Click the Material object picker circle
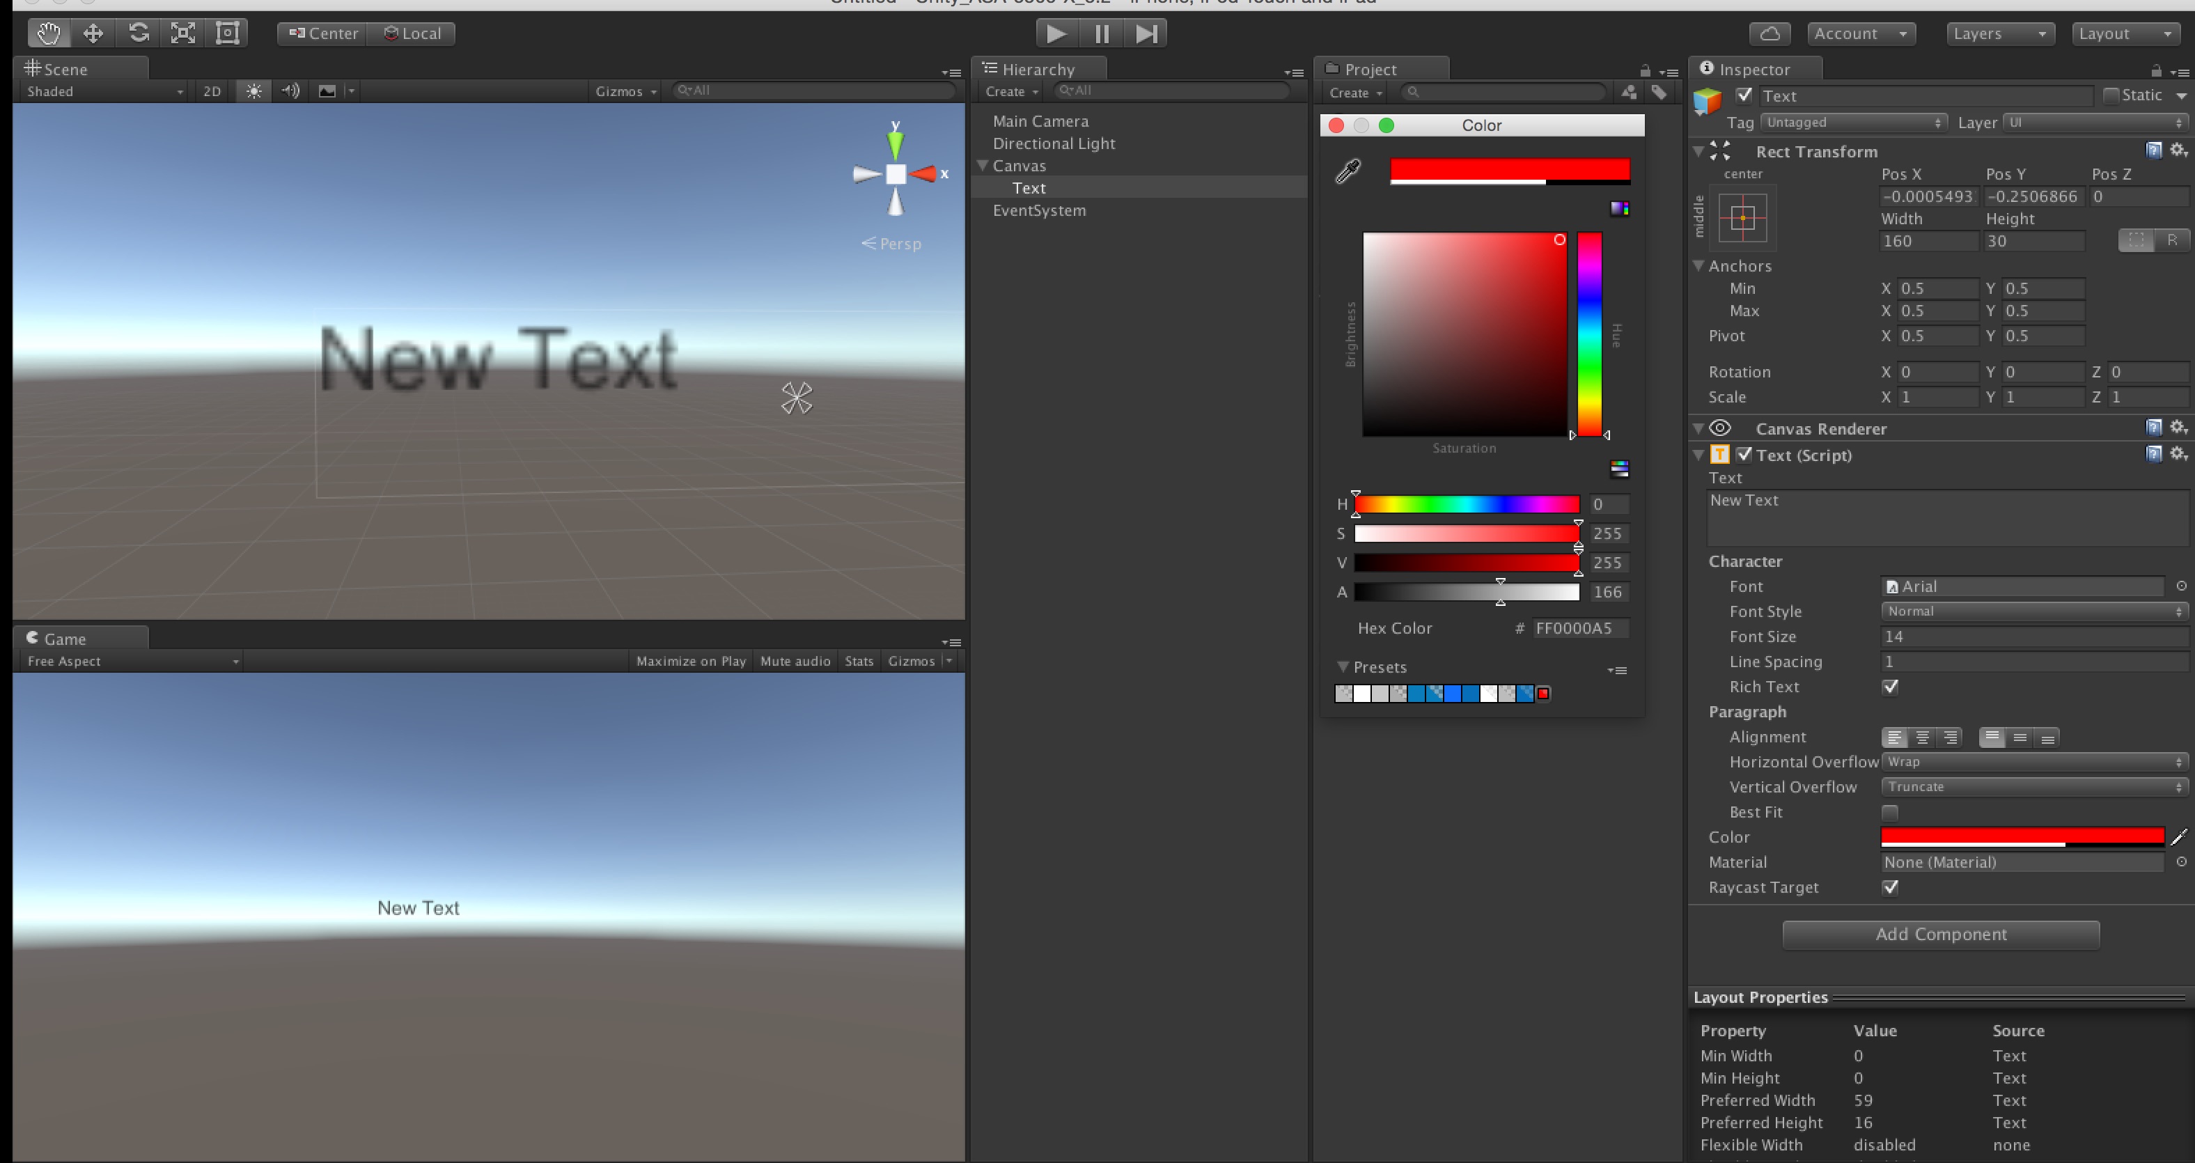This screenshot has width=2195, height=1163. tap(2181, 862)
